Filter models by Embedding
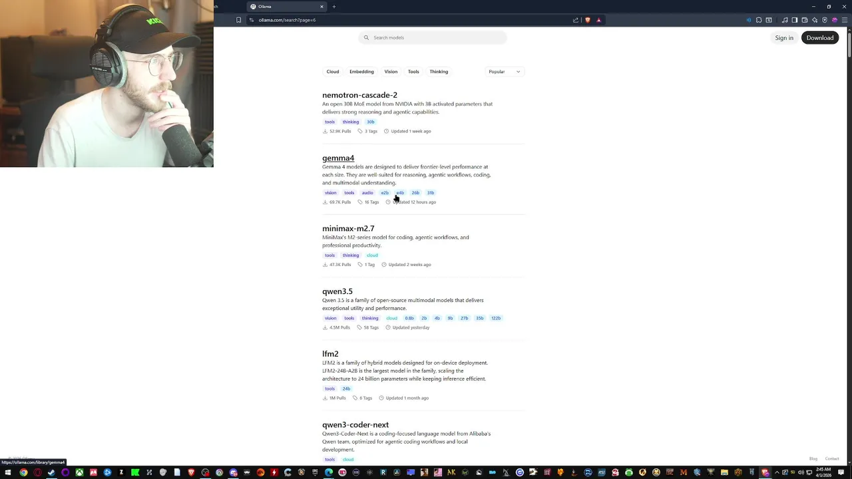This screenshot has height=479, width=852. point(361,71)
